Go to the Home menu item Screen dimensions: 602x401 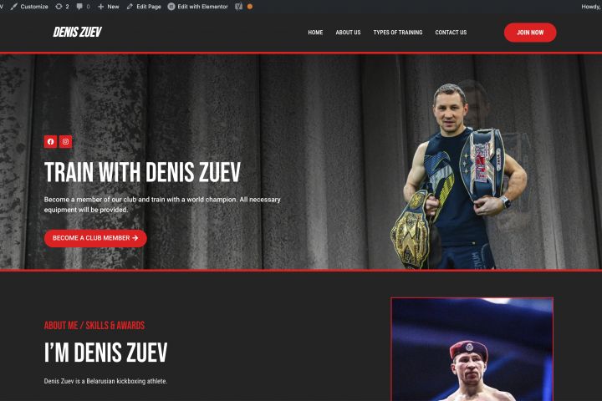315,33
